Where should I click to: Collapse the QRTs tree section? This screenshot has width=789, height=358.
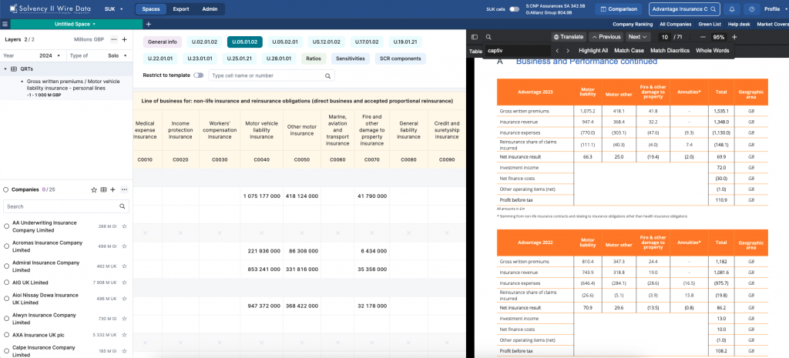point(6,69)
